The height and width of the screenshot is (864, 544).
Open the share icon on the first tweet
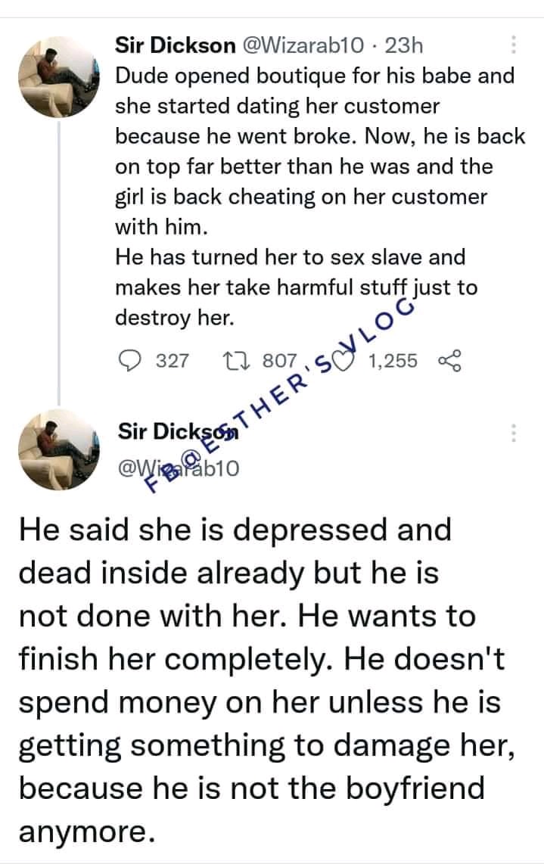click(449, 361)
